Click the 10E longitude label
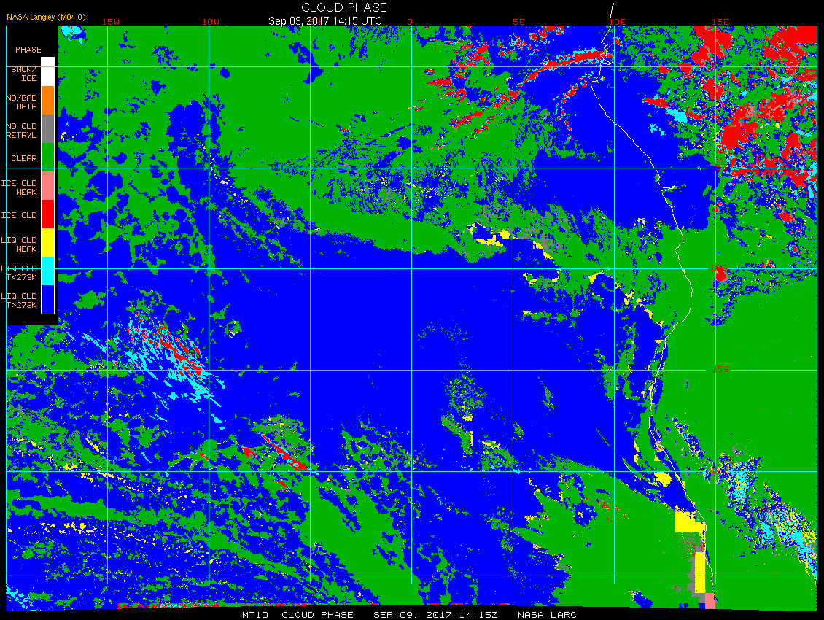This screenshot has width=824, height=620. pos(618,22)
